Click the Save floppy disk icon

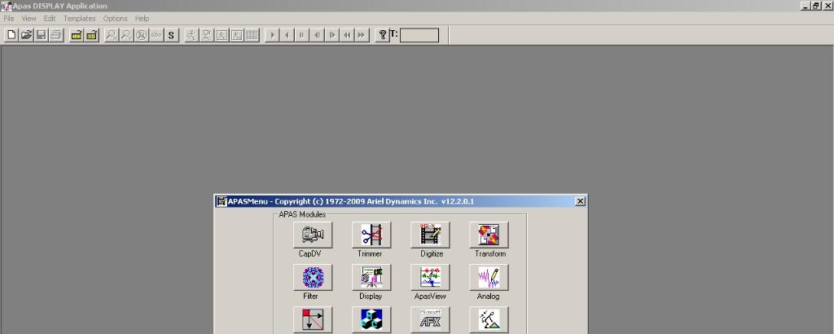(41, 35)
